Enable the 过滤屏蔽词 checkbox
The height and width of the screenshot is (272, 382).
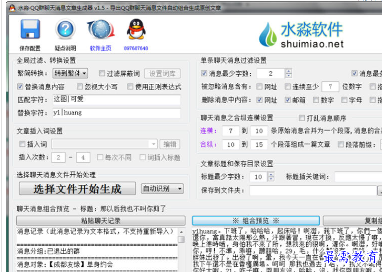click(x=102, y=73)
